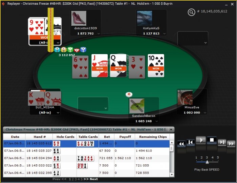Sort by the Hand # column header
The height and width of the screenshot is (183, 237).
pyautogui.click(x=40, y=137)
